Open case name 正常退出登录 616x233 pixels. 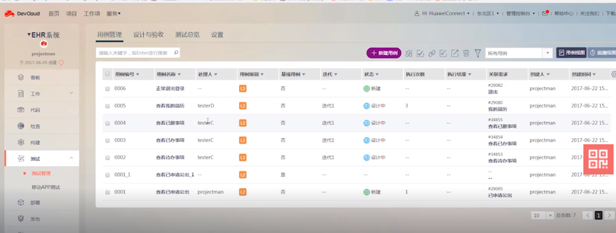pyautogui.click(x=170, y=89)
